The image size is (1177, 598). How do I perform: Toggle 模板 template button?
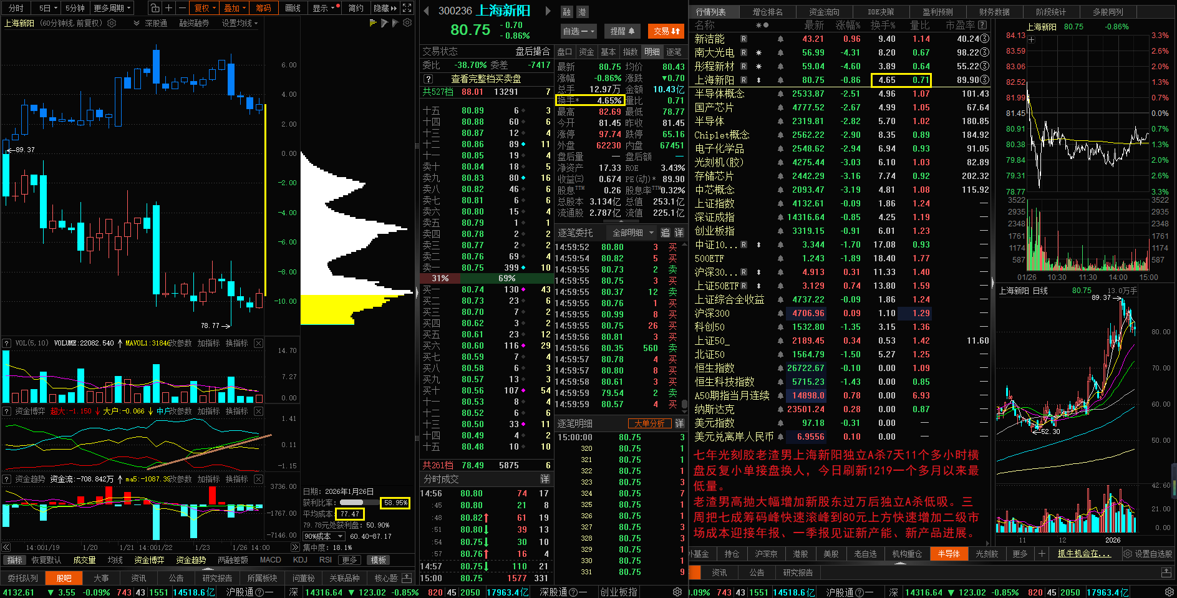pos(379,560)
